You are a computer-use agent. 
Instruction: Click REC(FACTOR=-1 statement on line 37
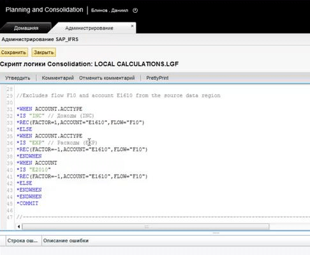pyautogui.click(x=82, y=150)
